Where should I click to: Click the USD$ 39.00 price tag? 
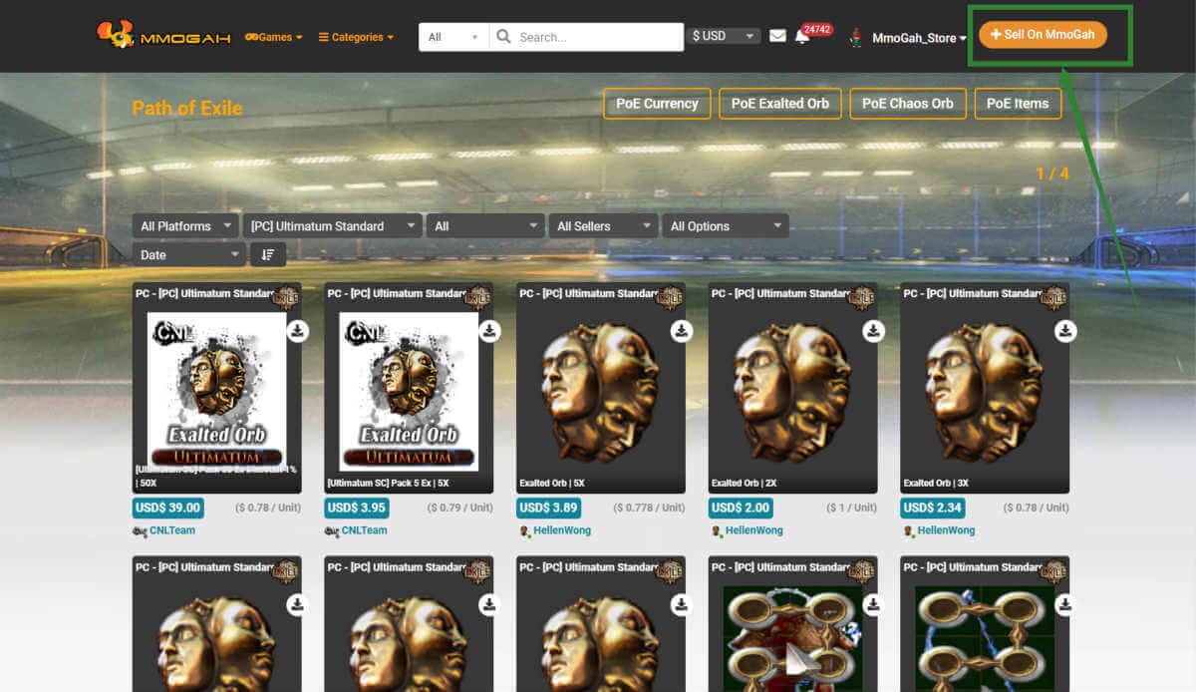point(168,508)
